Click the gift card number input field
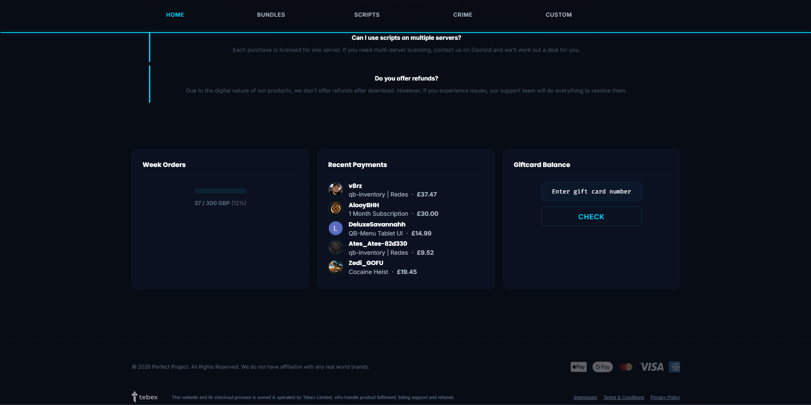Viewport: 811px width, 405px height. (x=591, y=191)
